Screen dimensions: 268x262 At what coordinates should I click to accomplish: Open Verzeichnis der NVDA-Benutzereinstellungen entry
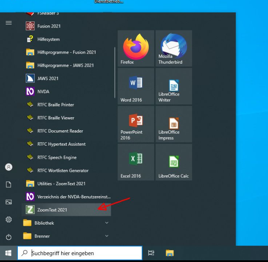coord(66,197)
